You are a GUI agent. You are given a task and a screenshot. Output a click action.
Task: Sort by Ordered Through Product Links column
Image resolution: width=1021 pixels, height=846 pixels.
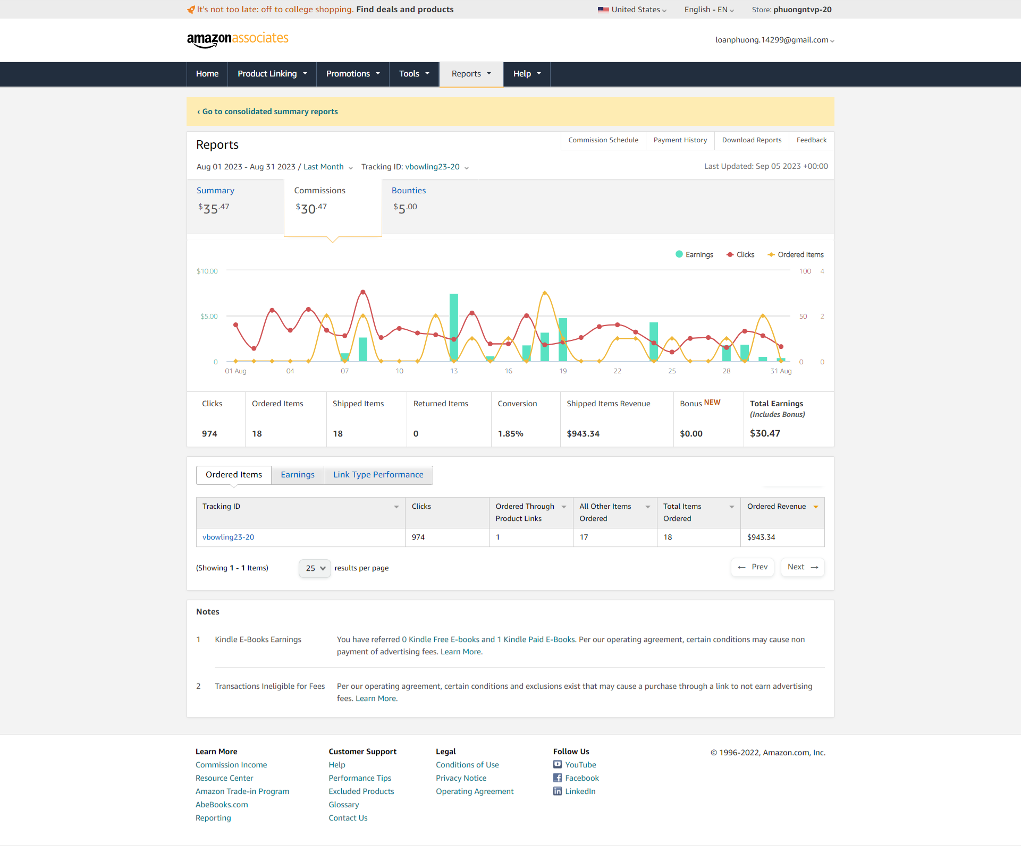pyautogui.click(x=564, y=507)
